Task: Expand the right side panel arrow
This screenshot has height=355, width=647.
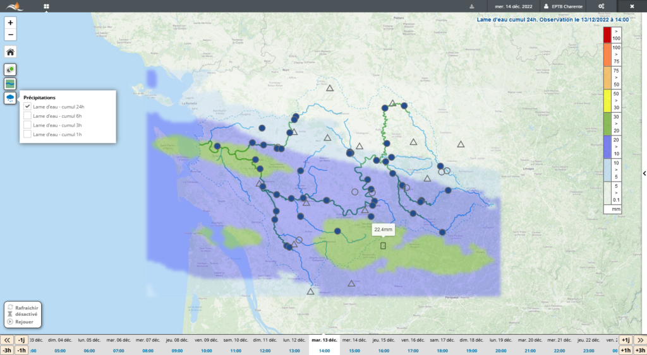Action: pos(643,173)
